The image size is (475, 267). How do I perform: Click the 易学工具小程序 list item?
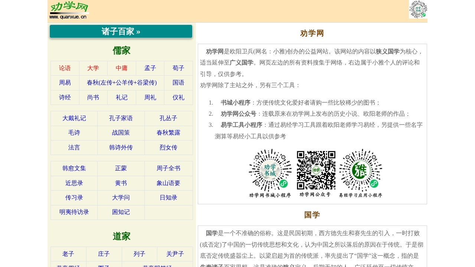coord(319,131)
